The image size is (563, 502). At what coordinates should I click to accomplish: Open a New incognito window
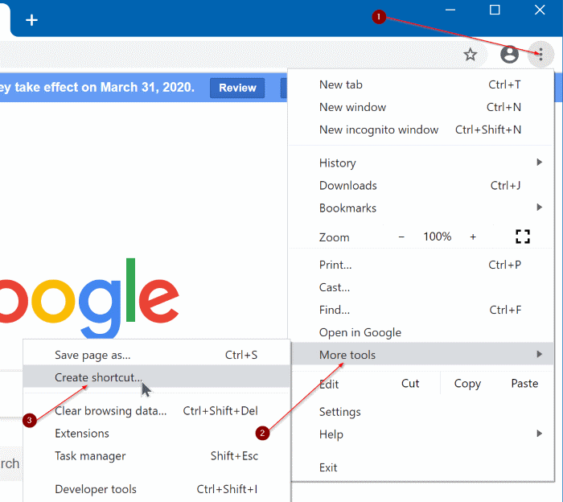[x=421, y=130]
